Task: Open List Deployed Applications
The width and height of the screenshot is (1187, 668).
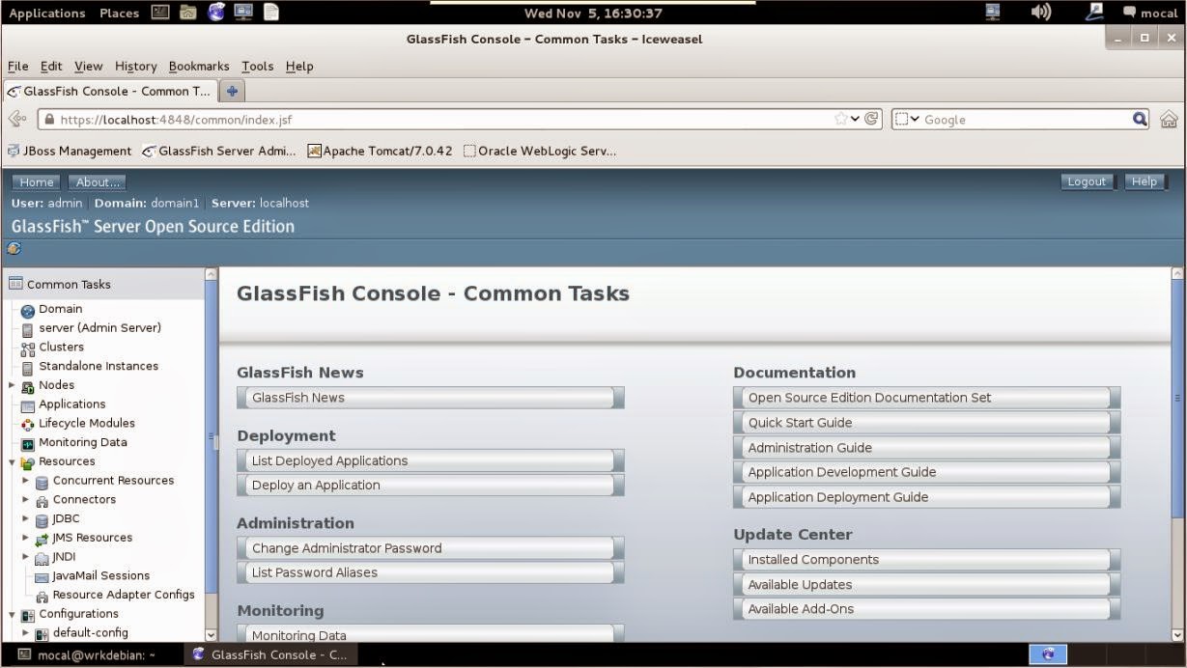Action: [431, 460]
